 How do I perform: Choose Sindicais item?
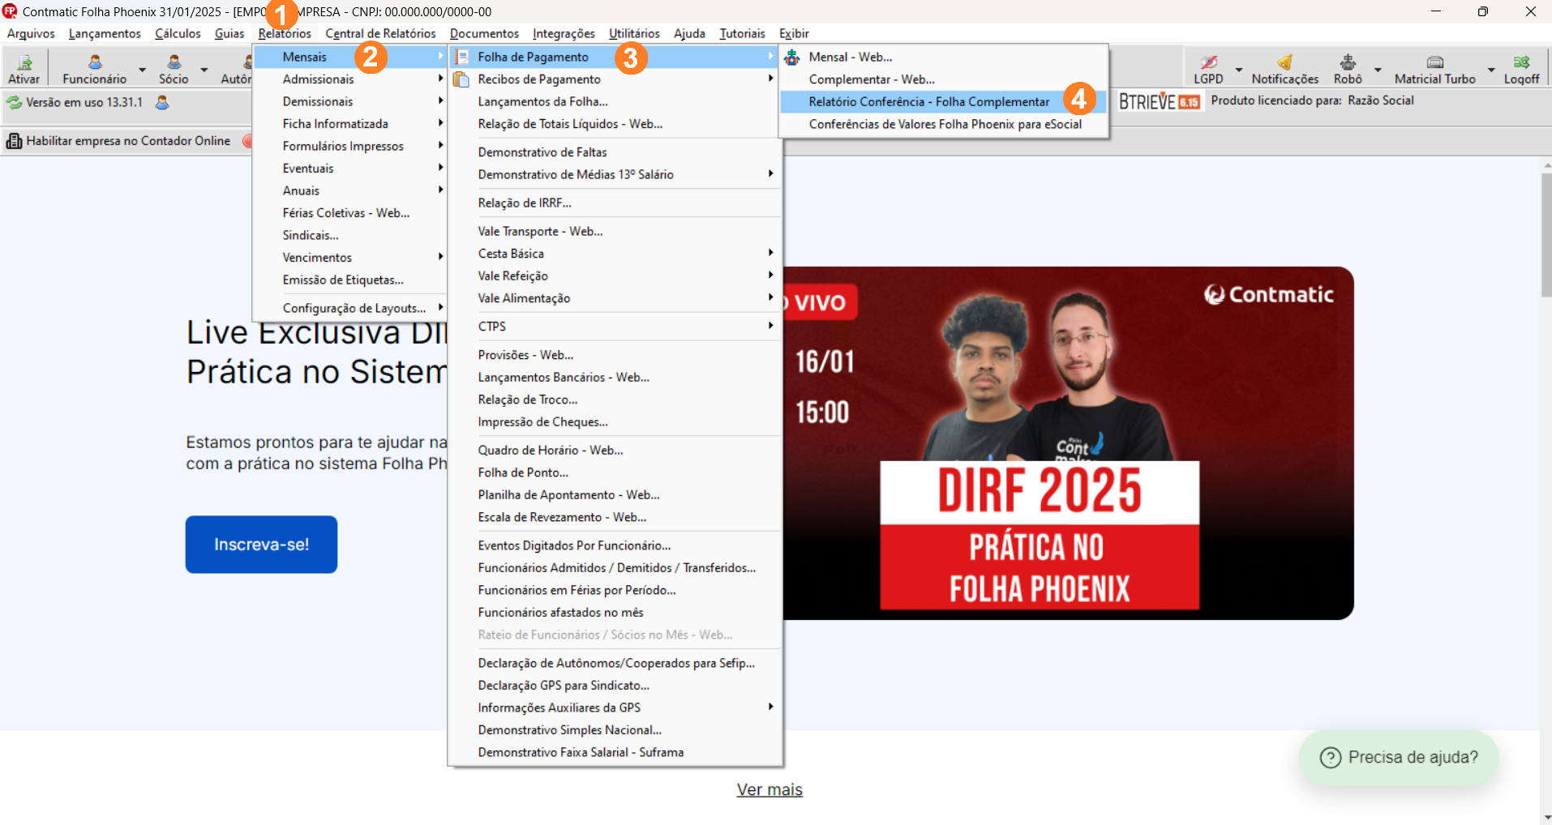tap(350, 235)
